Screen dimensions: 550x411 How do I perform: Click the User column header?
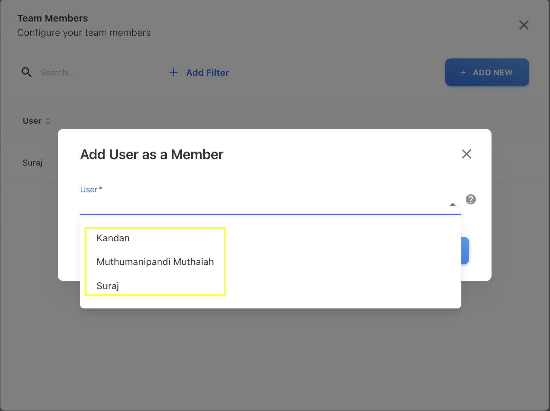pyautogui.click(x=32, y=121)
